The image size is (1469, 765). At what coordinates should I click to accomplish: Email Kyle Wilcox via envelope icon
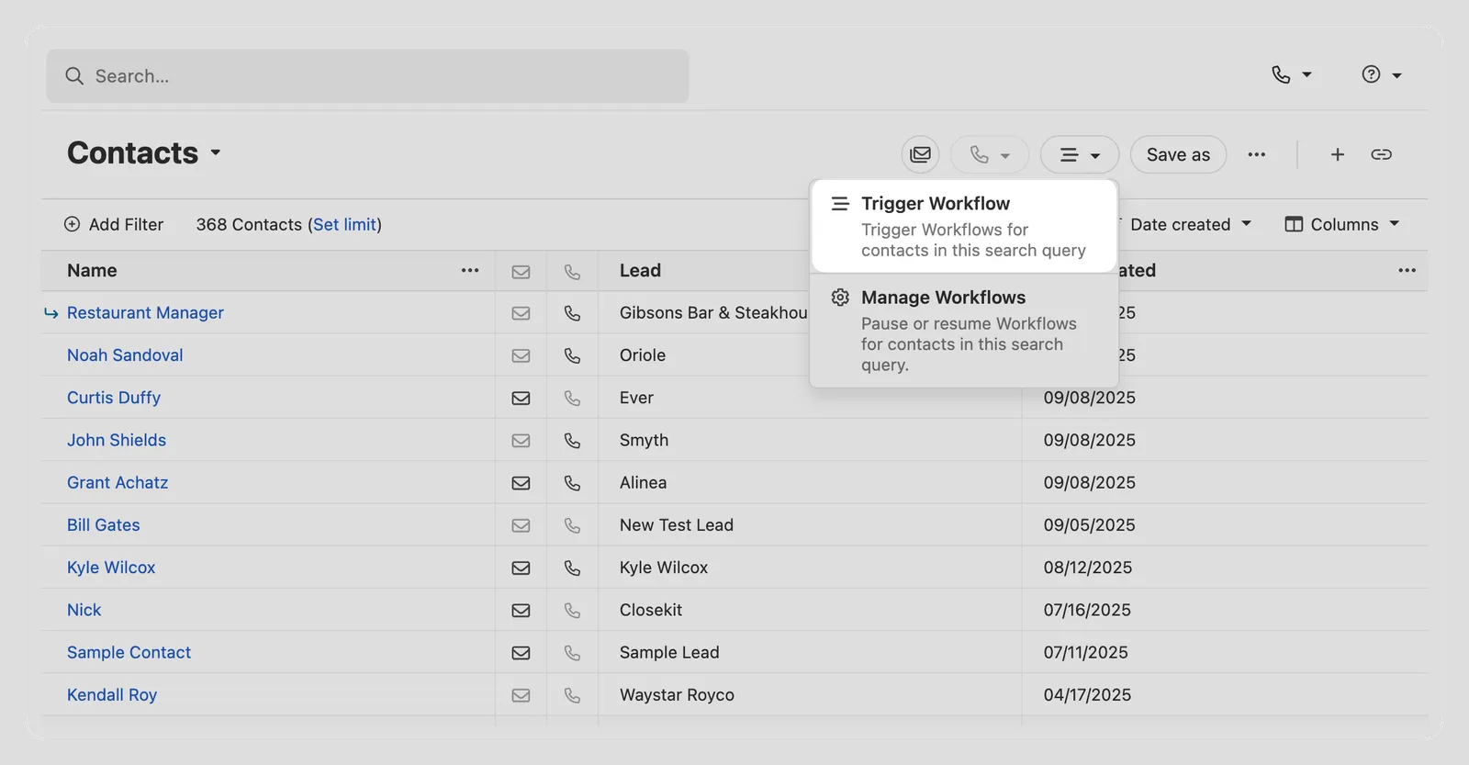(x=521, y=568)
